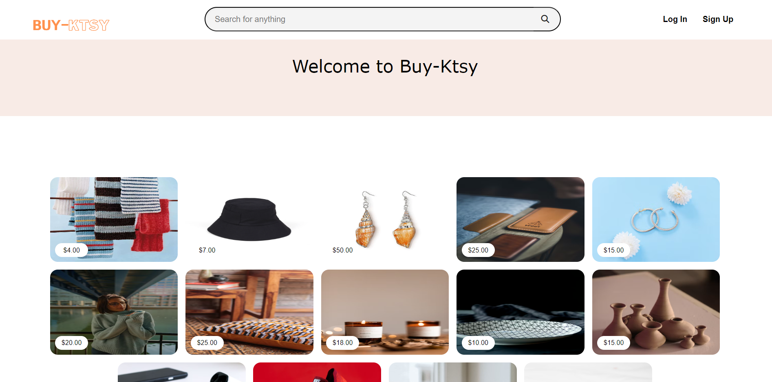Focus the Search for anything field

tap(382, 19)
